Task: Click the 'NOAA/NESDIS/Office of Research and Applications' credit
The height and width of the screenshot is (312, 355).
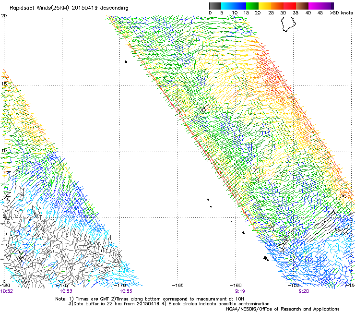Action: tap(283, 309)
